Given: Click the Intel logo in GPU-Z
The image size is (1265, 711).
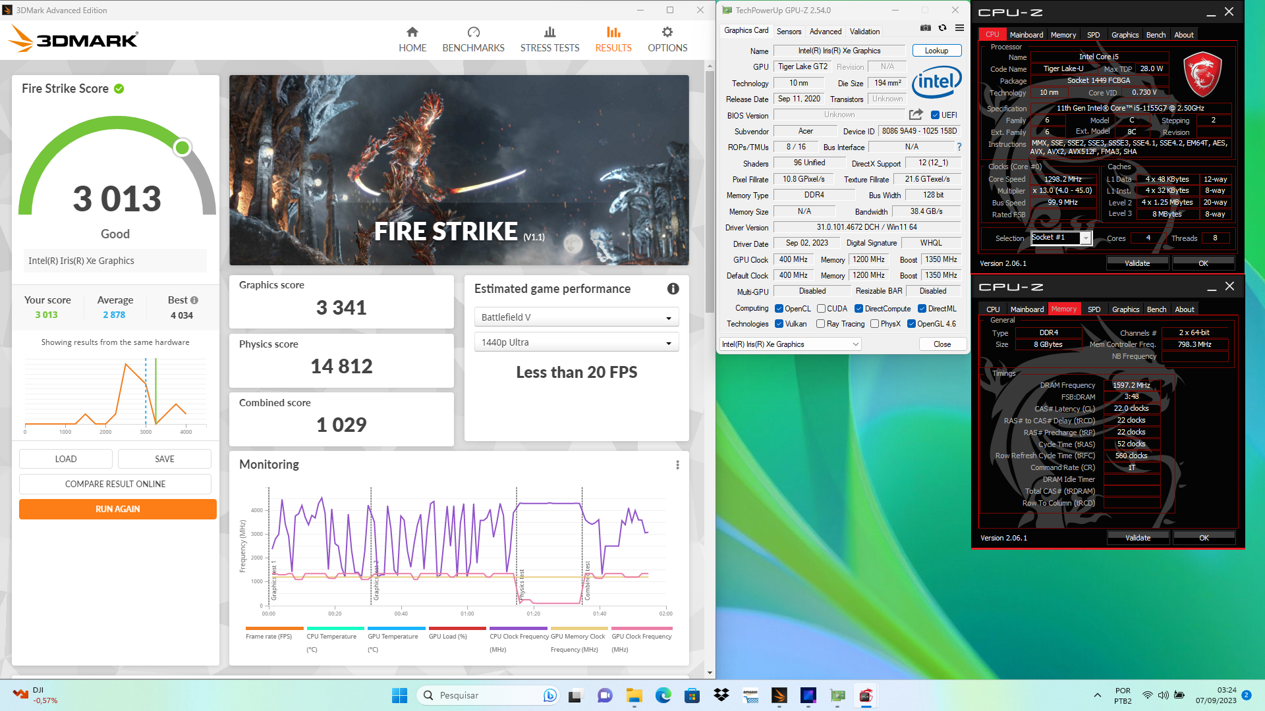Looking at the screenshot, I should click(x=936, y=82).
